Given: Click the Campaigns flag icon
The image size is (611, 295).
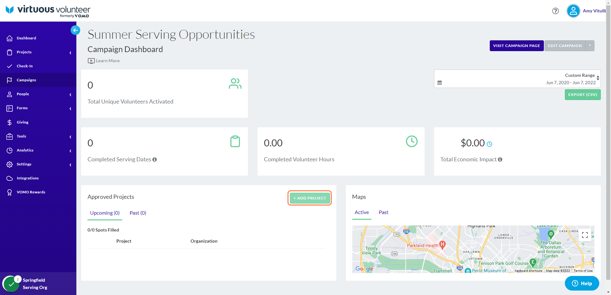Looking at the screenshot, I should coord(10,80).
